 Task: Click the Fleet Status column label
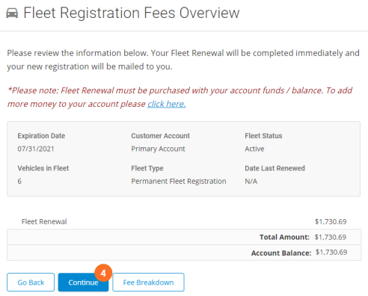point(263,136)
